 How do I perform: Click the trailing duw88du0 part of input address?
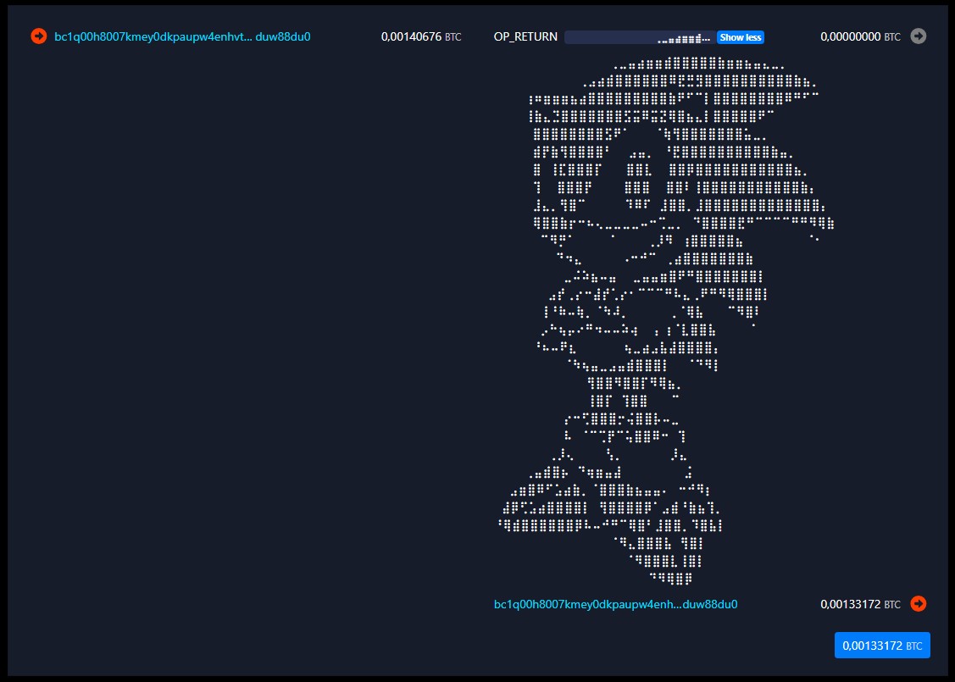pos(283,37)
